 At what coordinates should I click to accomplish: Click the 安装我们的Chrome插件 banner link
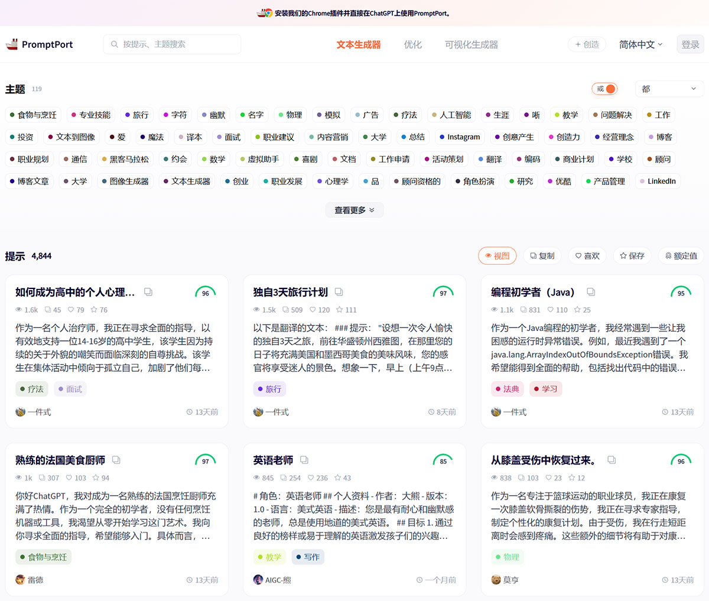(x=354, y=13)
